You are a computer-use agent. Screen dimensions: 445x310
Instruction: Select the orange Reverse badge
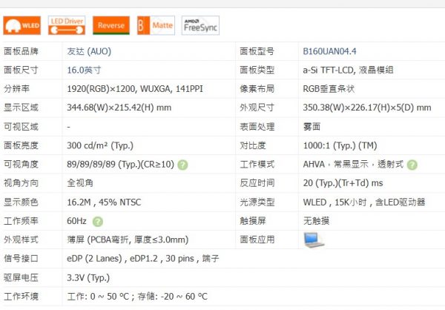coord(111,26)
